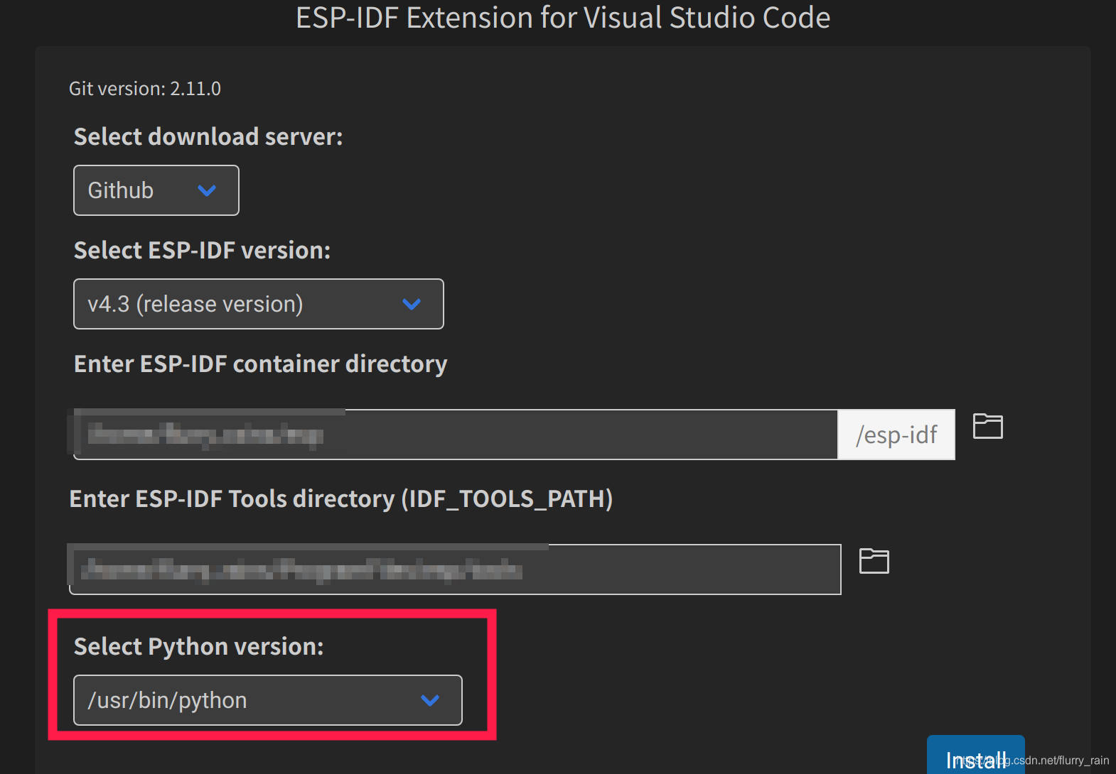
Task: Click the /esp-idf path suffix label
Action: (896, 435)
